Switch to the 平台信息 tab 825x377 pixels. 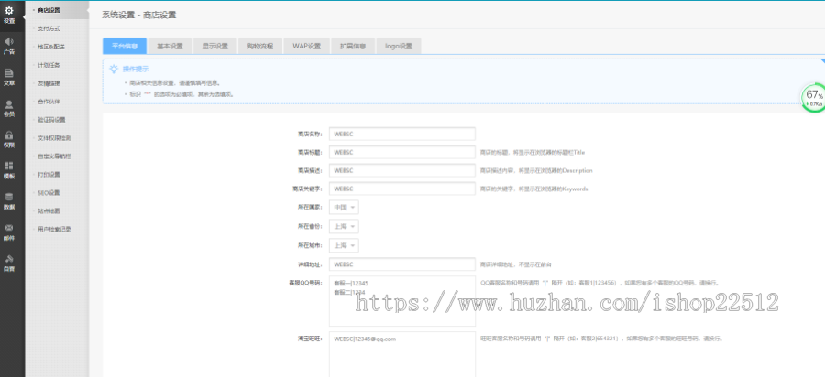125,46
